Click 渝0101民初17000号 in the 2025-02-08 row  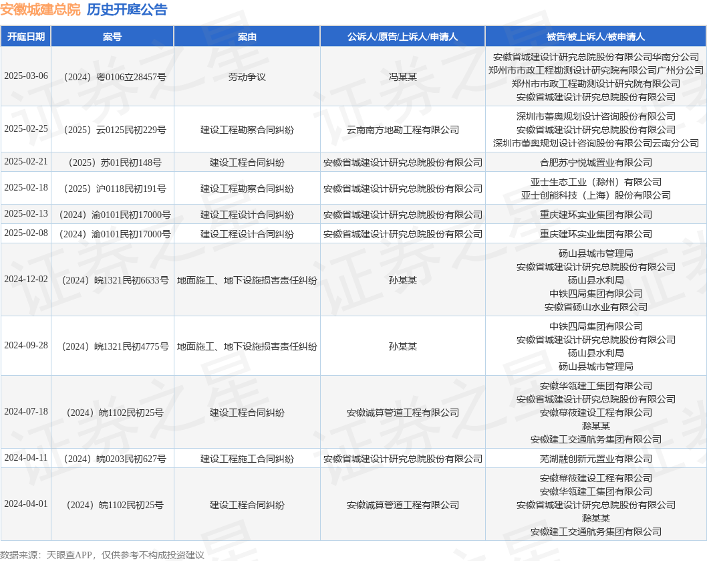pos(131,234)
